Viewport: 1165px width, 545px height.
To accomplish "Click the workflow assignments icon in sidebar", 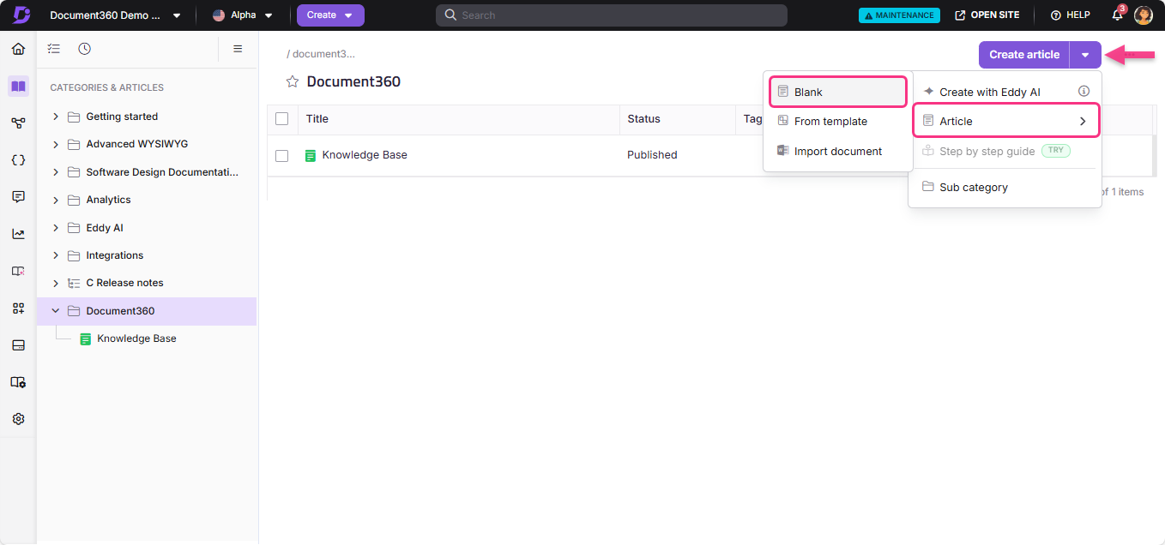I will point(18,123).
